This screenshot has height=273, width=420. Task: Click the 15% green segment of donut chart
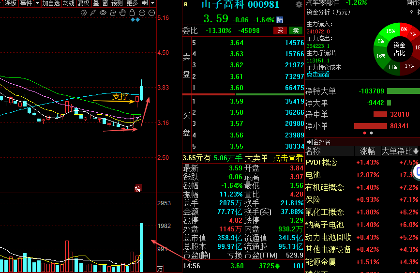(x=390, y=31)
